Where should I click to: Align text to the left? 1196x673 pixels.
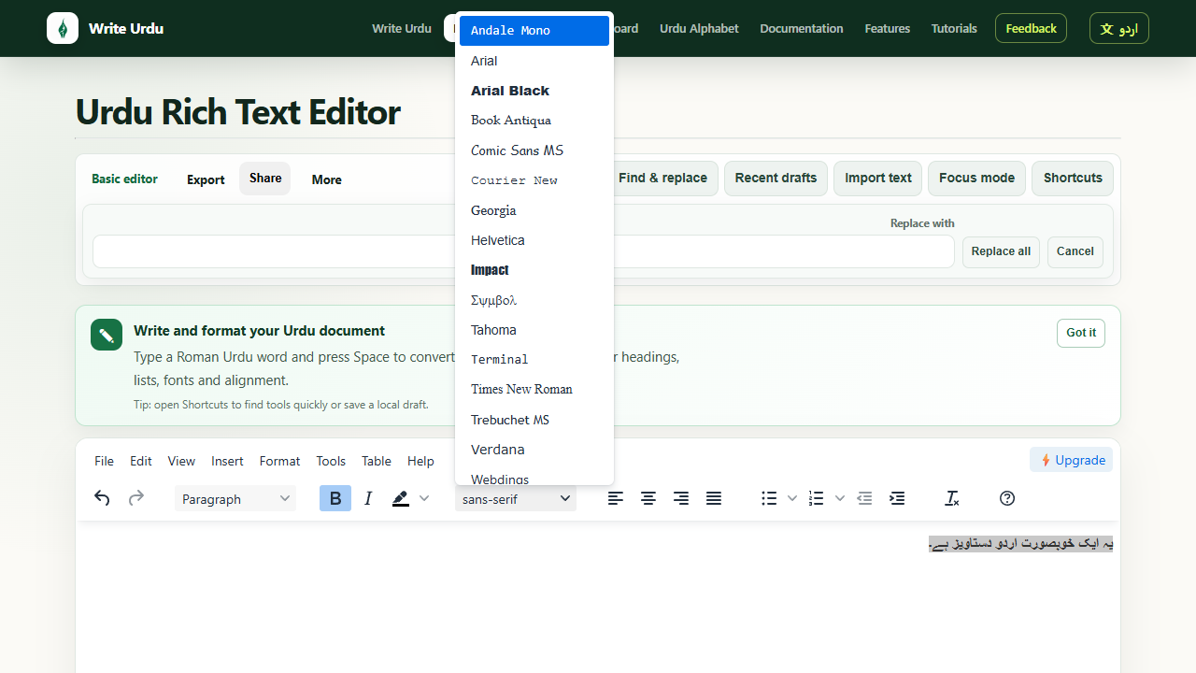616,498
